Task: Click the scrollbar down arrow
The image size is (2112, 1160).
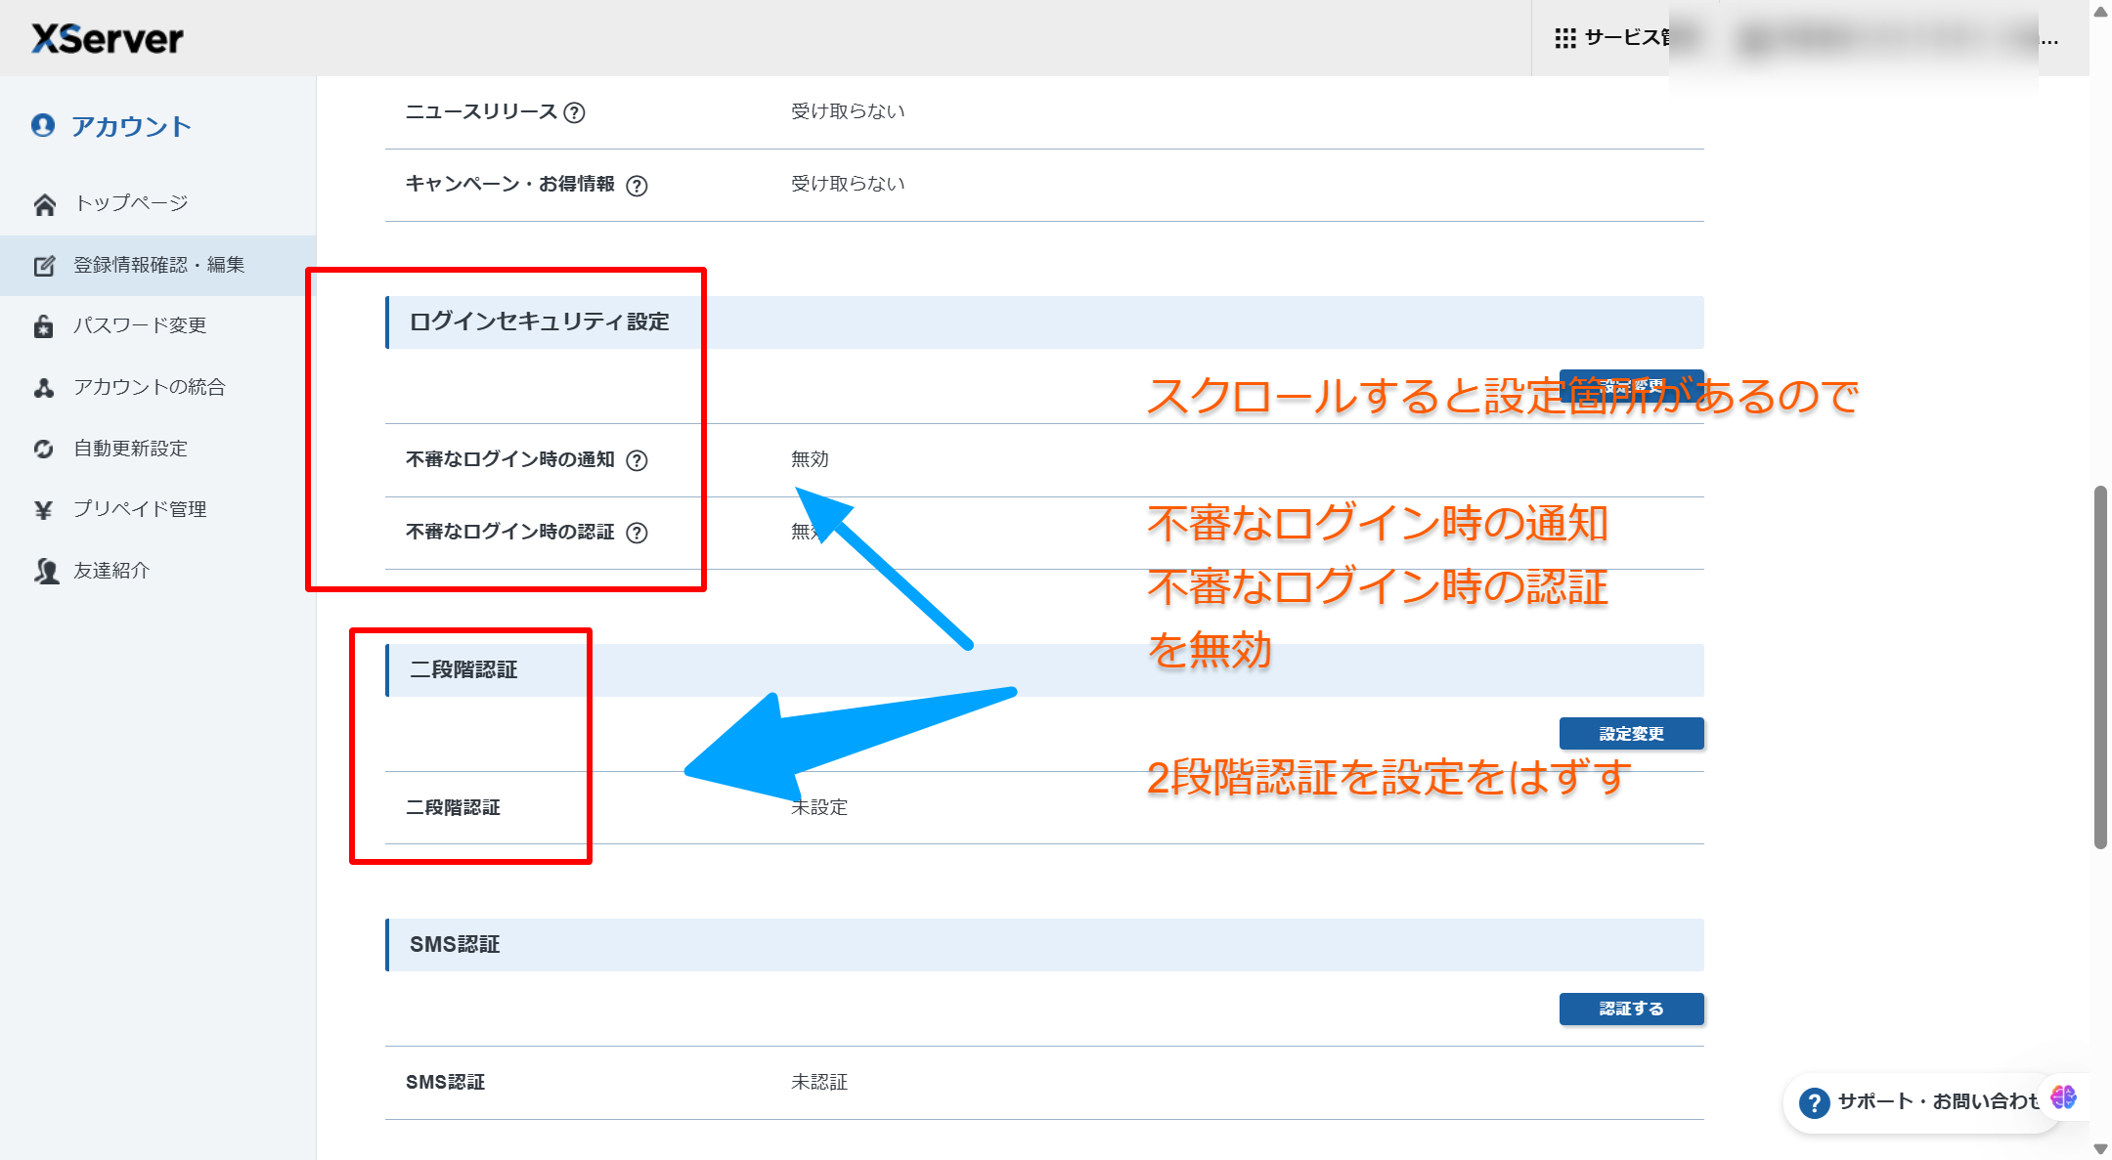Action: point(2099,1148)
